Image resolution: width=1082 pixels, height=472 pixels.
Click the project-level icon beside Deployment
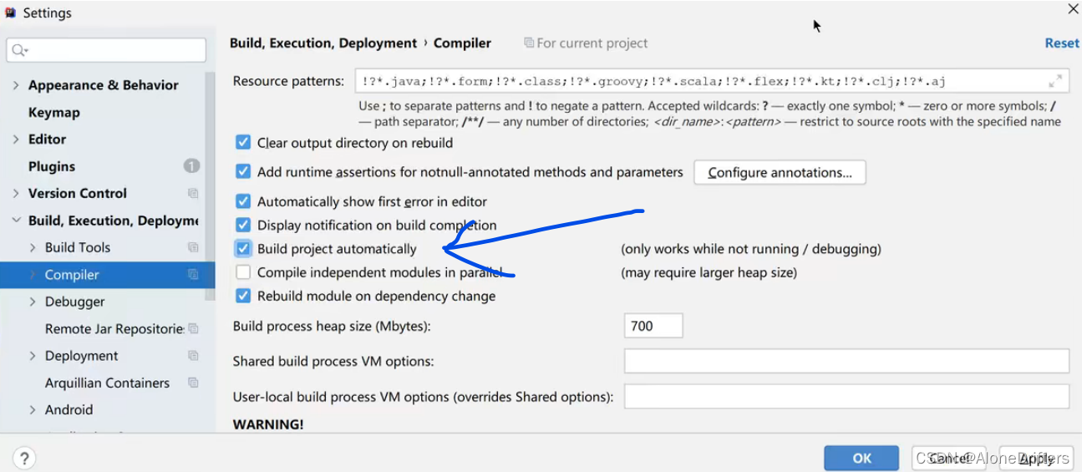pyautogui.click(x=193, y=356)
